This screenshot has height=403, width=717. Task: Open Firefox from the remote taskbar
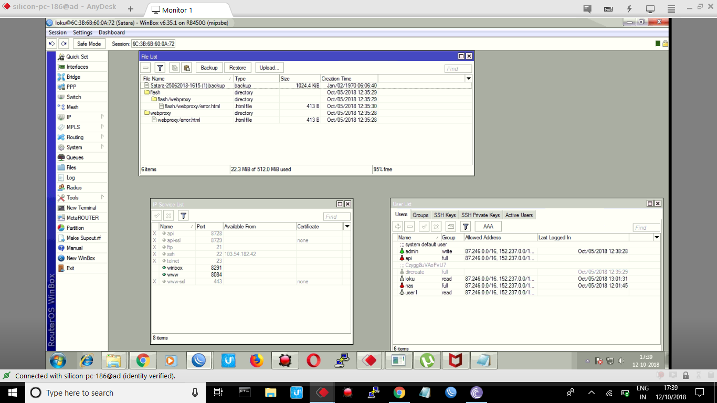(x=256, y=360)
